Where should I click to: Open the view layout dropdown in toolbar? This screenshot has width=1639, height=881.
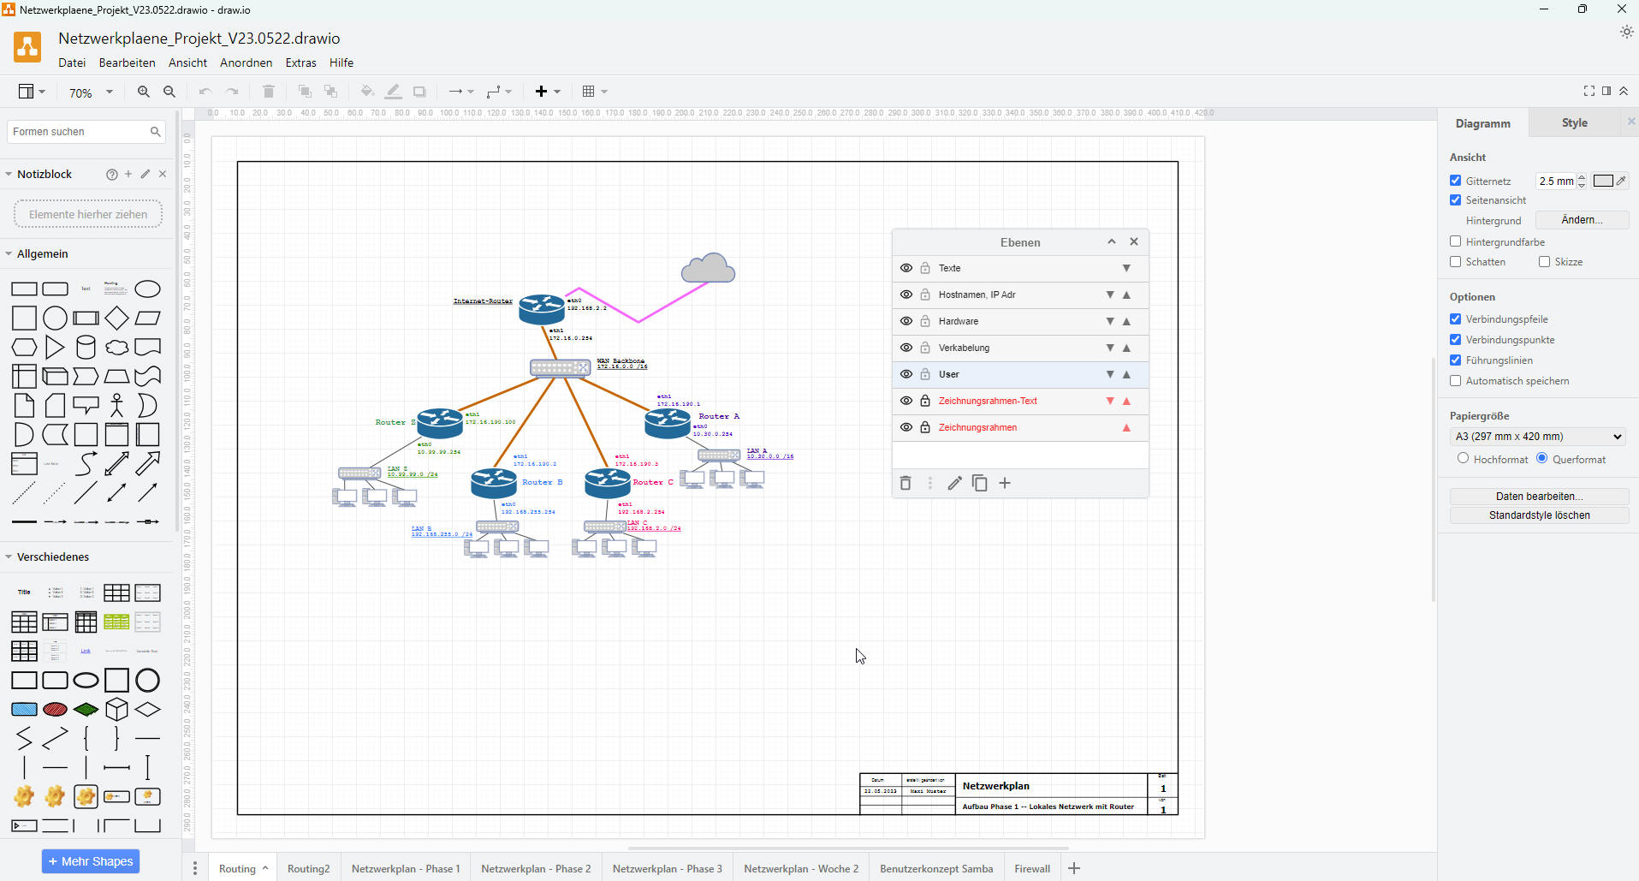(x=32, y=92)
